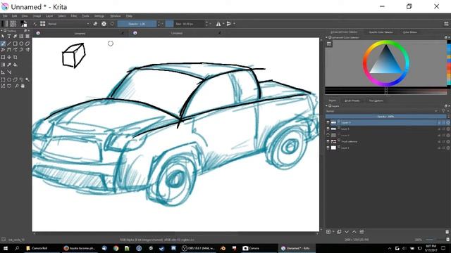Select the Text tool in toolbox
The height and width of the screenshot is (253, 451).
click(9, 36)
